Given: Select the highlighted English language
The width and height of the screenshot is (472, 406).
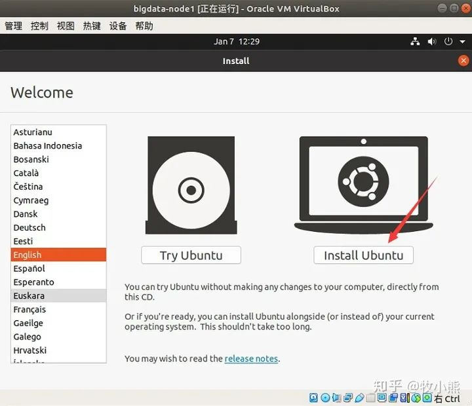Looking at the screenshot, I should pos(58,255).
